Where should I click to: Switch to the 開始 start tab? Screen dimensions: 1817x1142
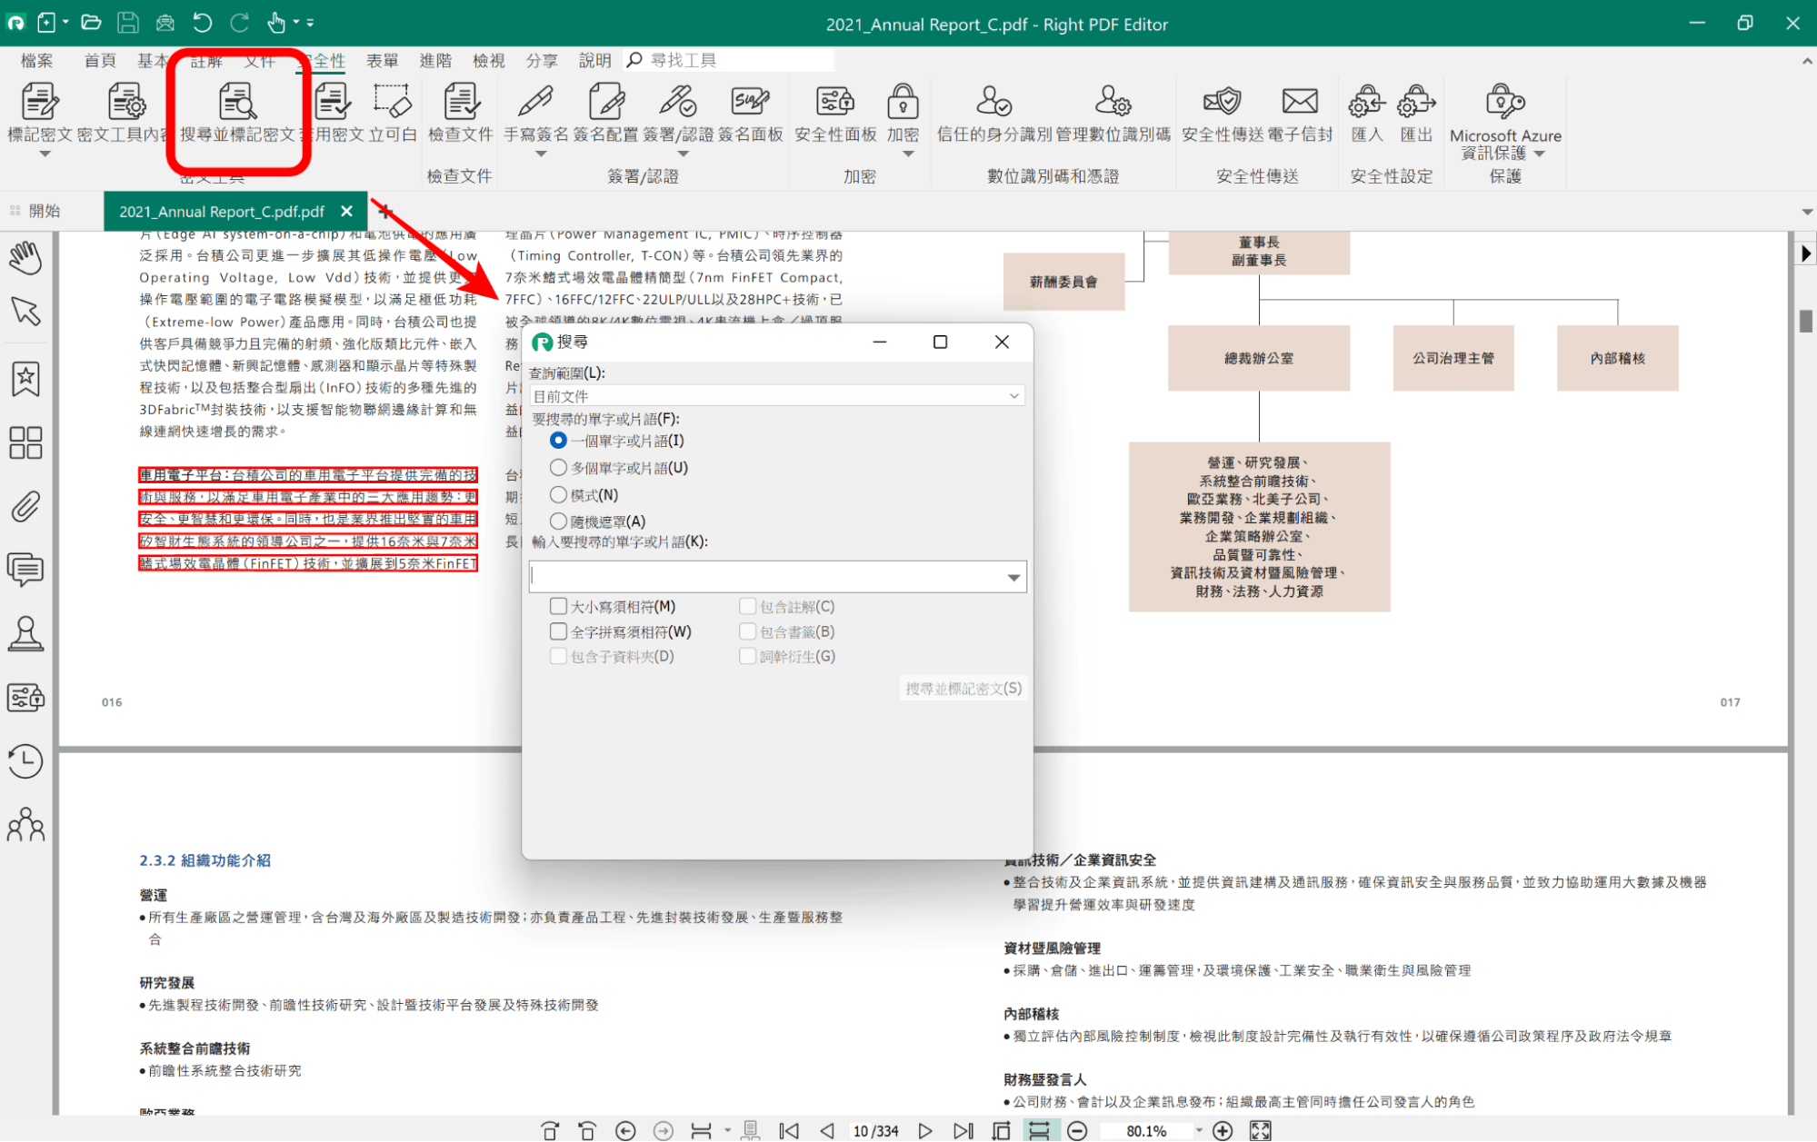click(x=44, y=211)
